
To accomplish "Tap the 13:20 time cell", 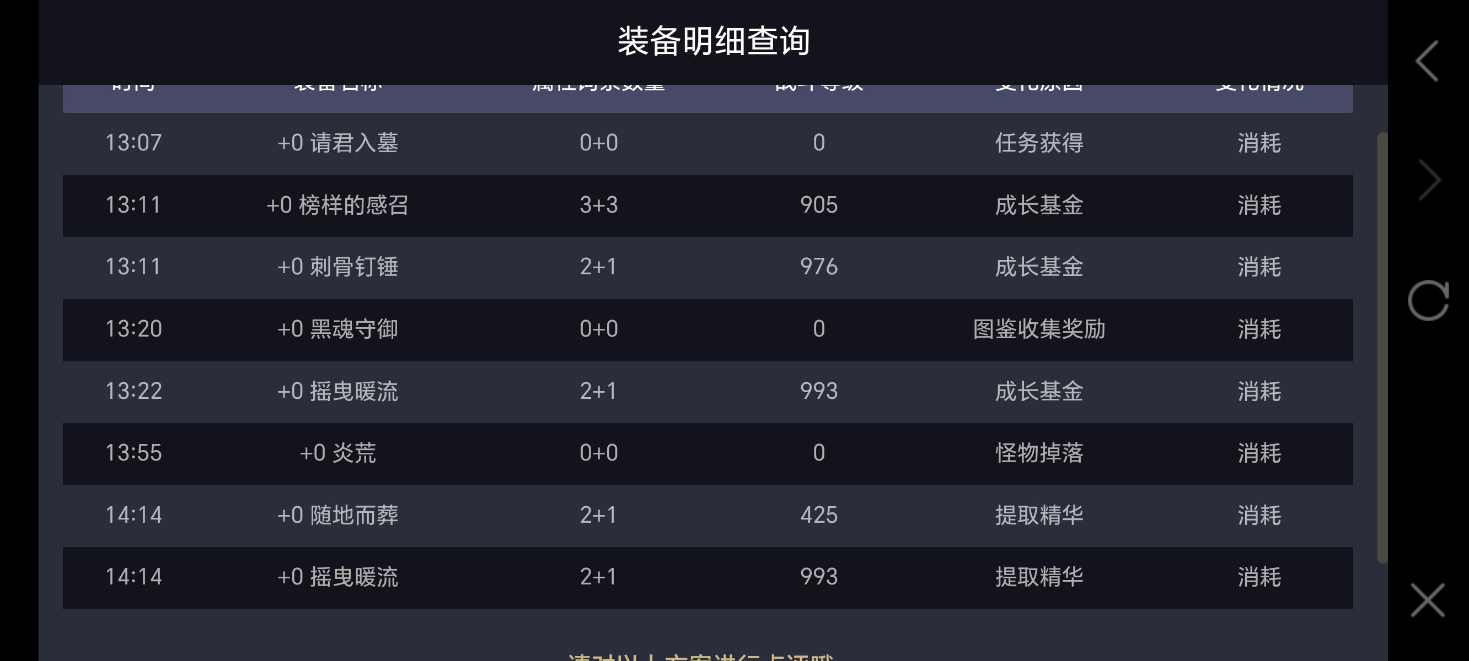I will click(x=133, y=329).
